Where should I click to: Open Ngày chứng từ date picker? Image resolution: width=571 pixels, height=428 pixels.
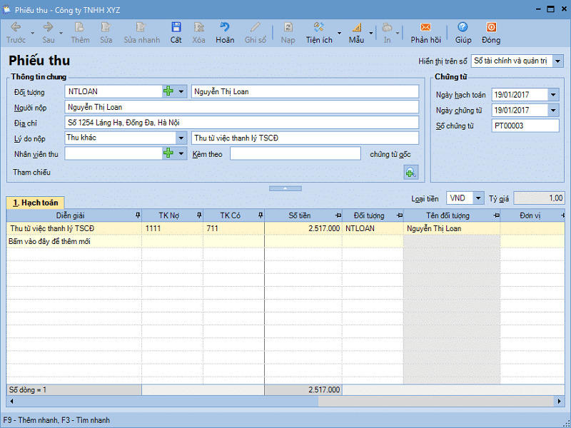click(x=553, y=111)
